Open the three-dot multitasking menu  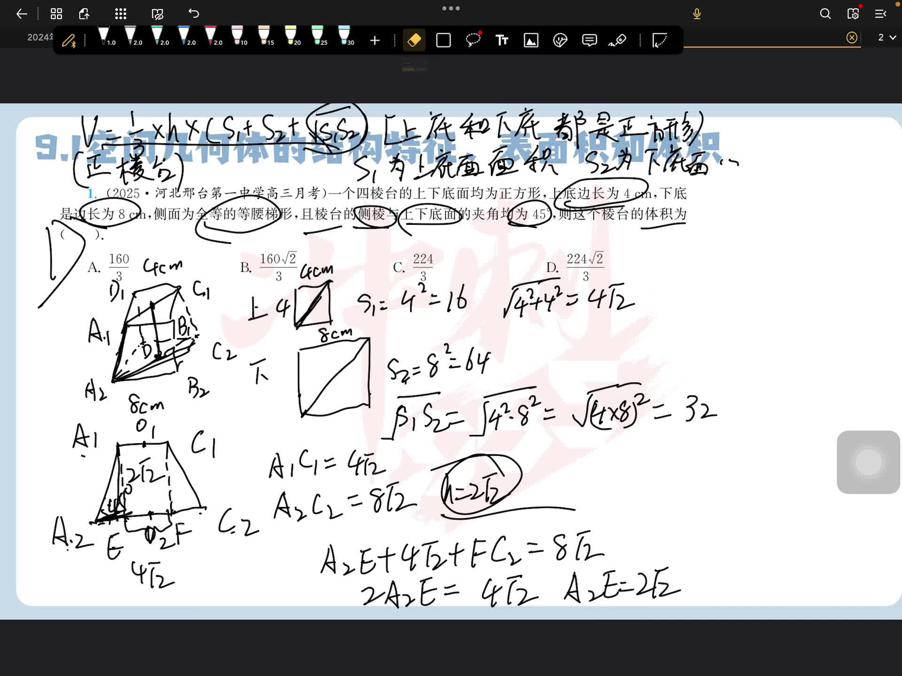[x=451, y=8]
